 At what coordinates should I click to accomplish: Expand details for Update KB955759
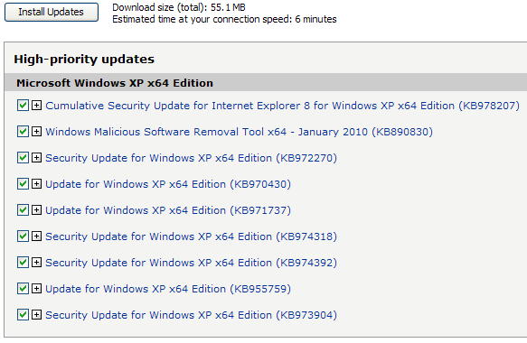click(x=37, y=289)
